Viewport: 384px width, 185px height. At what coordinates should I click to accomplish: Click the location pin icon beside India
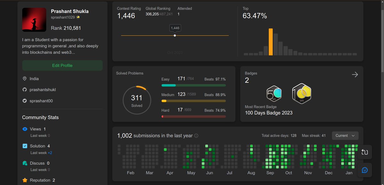coord(25,79)
